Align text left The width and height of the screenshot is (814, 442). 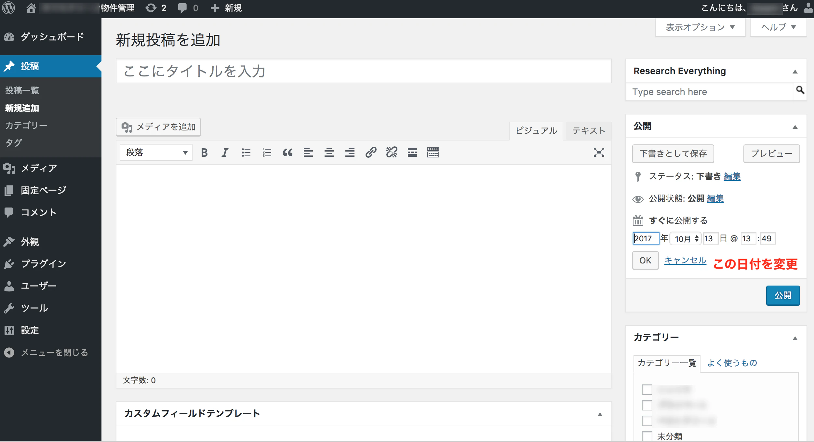click(308, 152)
